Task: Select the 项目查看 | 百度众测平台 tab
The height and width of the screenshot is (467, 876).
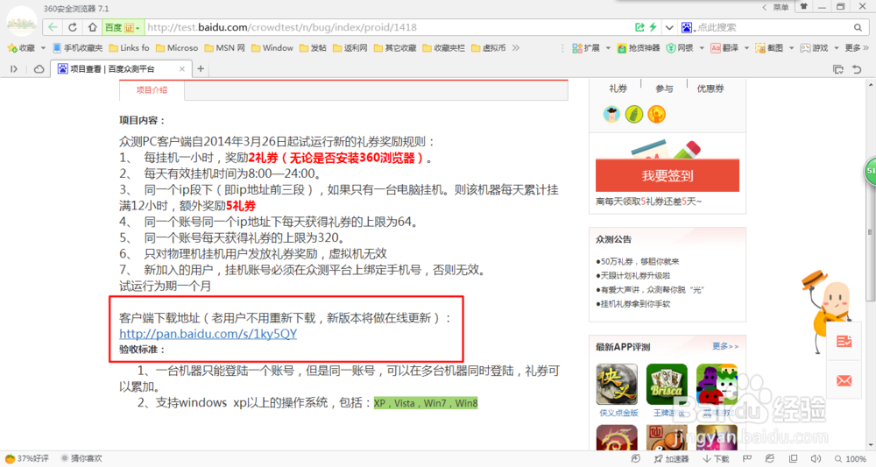Action: [120, 68]
